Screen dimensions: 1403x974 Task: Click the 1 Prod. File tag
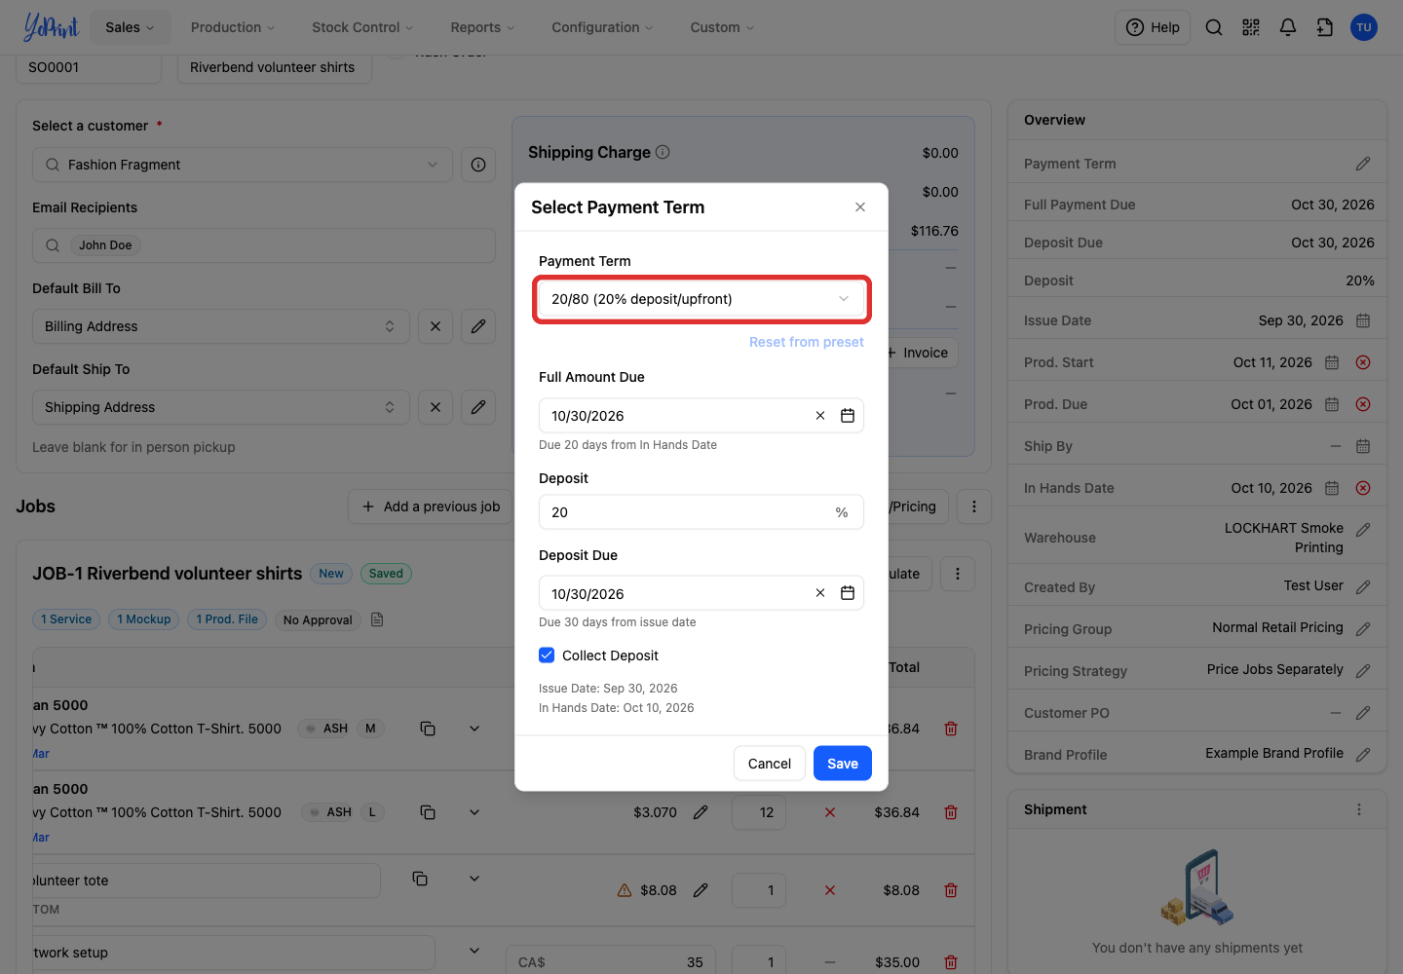point(227,619)
